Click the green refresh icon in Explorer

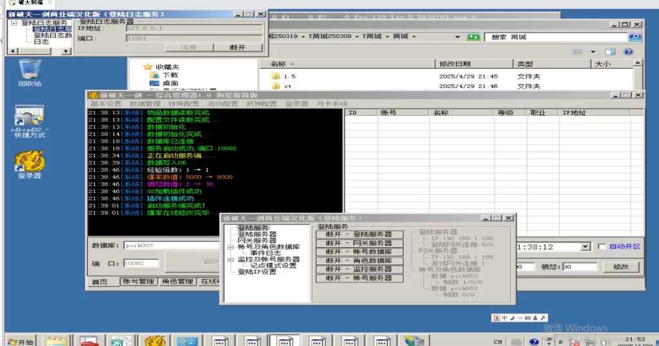[x=474, y=37]
